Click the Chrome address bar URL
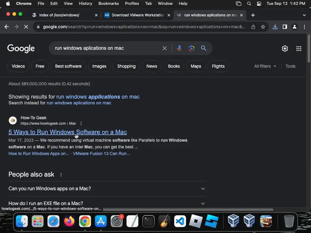The image size is (311, 233). pyautogui.click(x=144, y=27)
